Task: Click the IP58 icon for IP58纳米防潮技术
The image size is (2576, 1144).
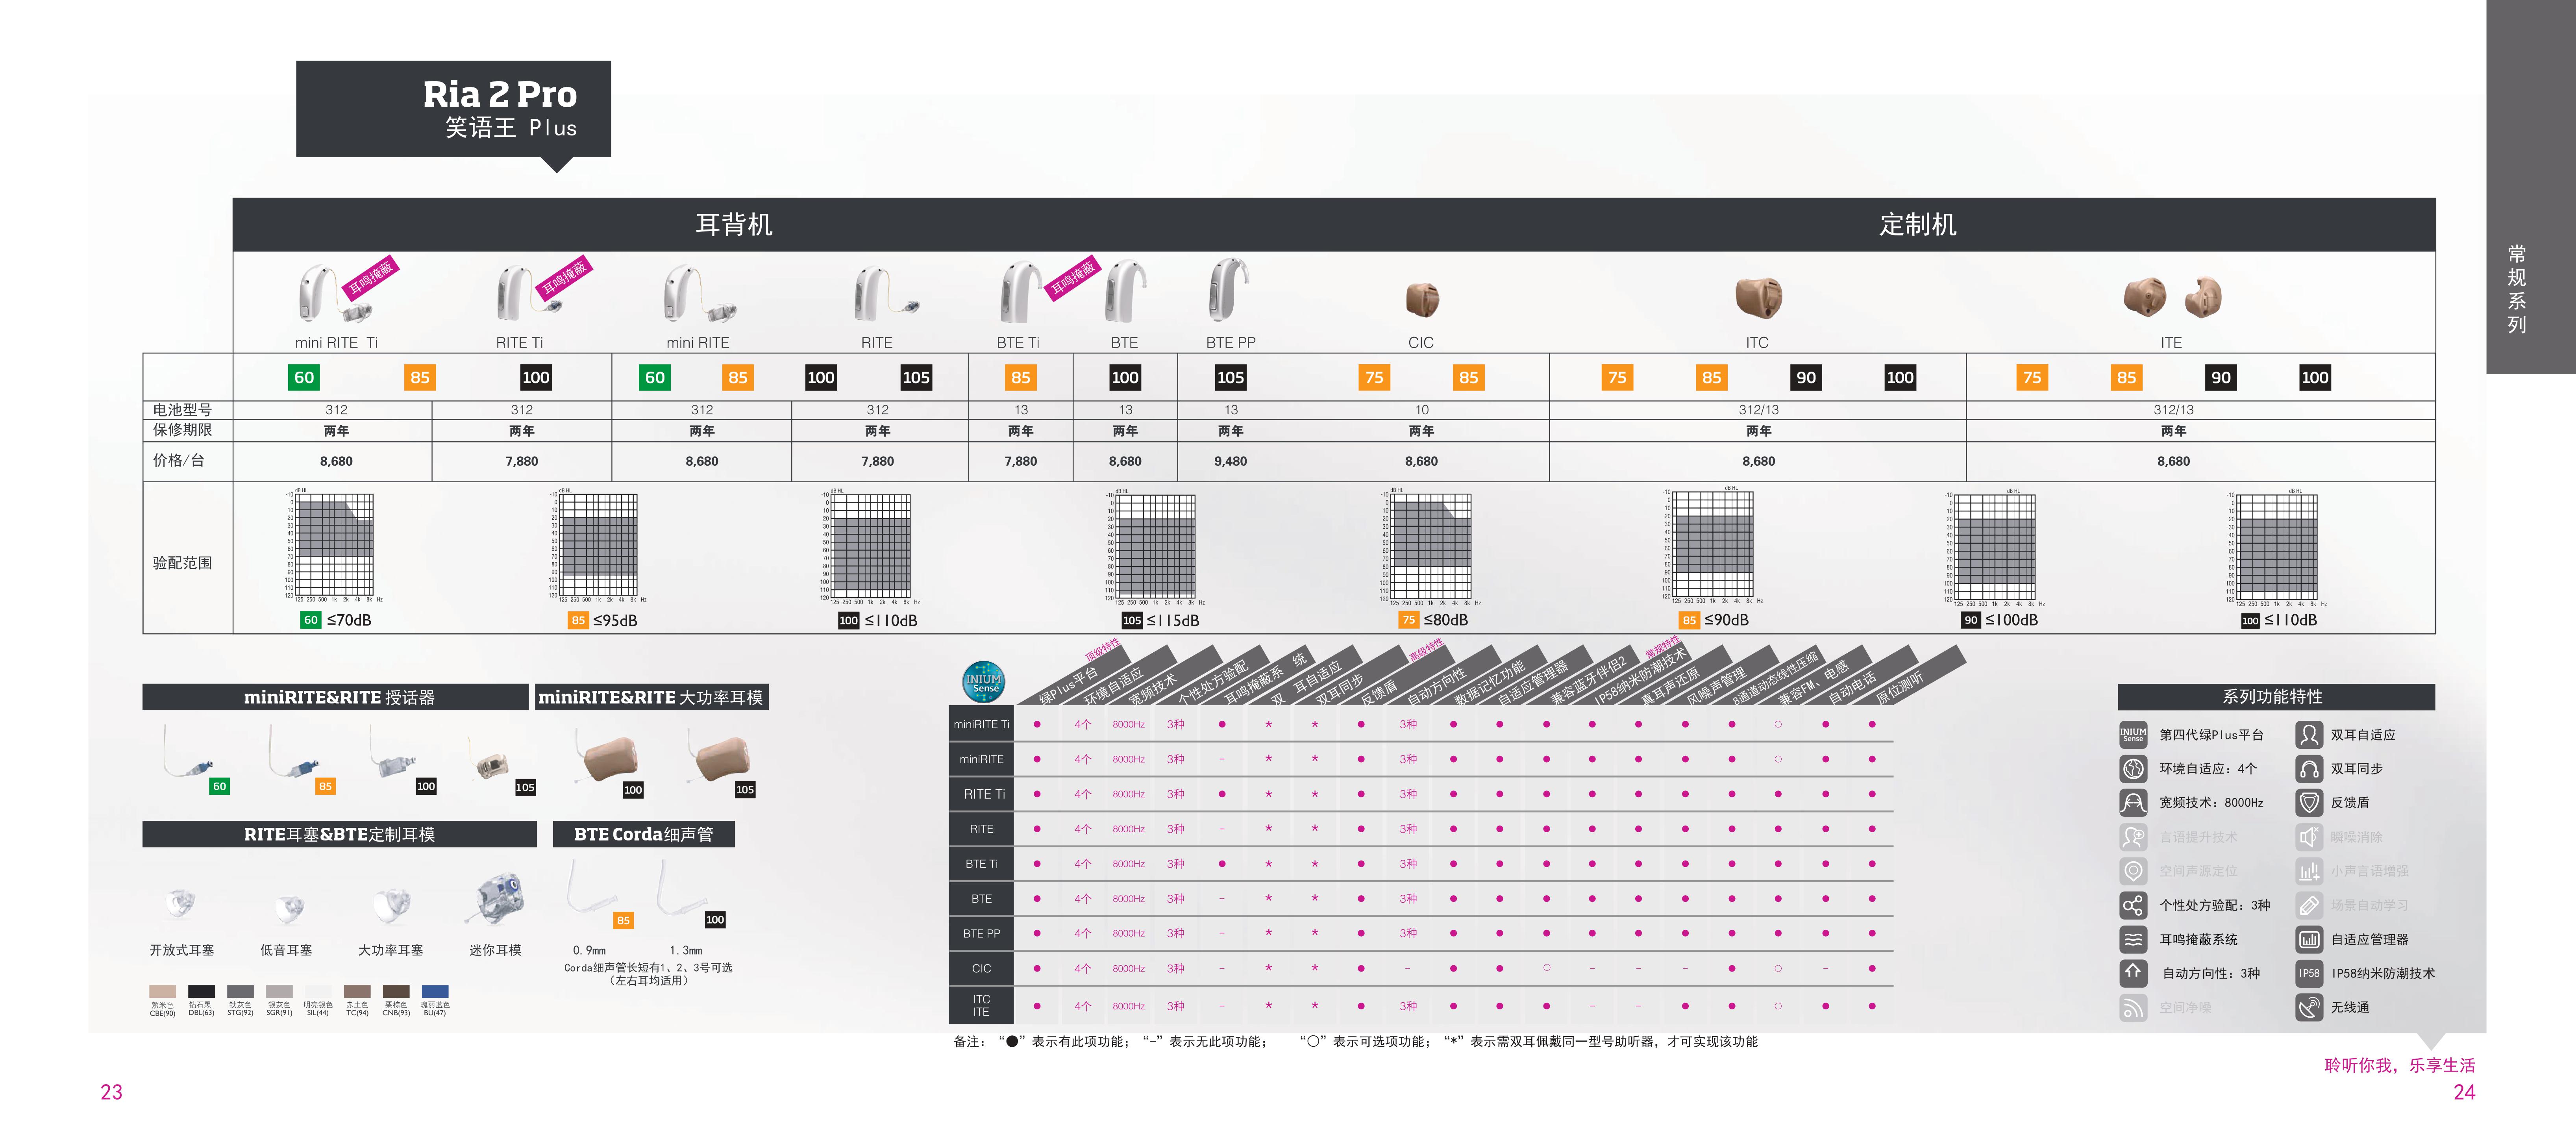Action: (2309, 974)
